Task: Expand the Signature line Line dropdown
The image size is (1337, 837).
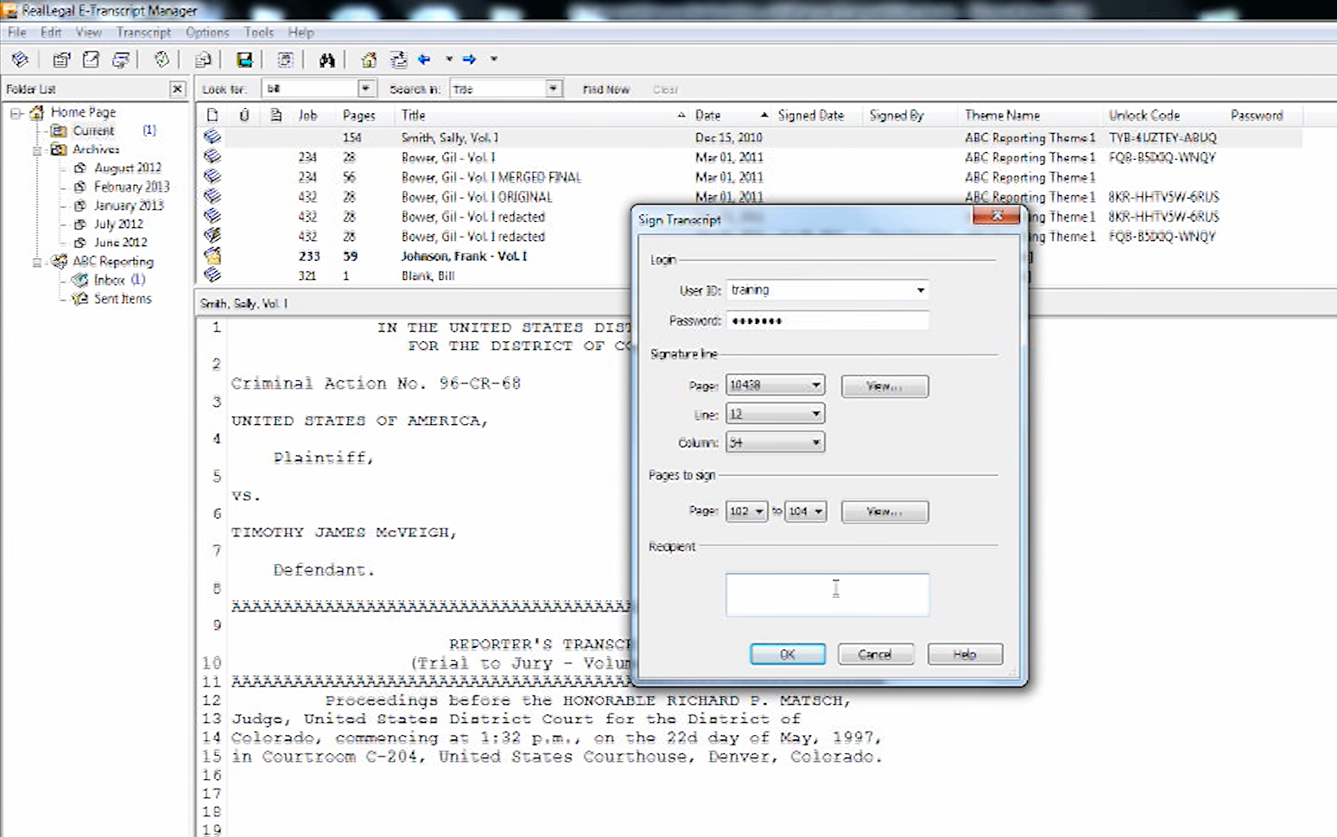Action: [815, 415]
